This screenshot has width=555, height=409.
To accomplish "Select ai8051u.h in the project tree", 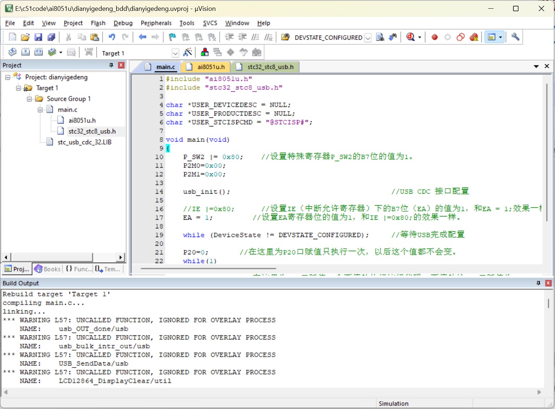I will pyautogui.click(x=82, y=121).
